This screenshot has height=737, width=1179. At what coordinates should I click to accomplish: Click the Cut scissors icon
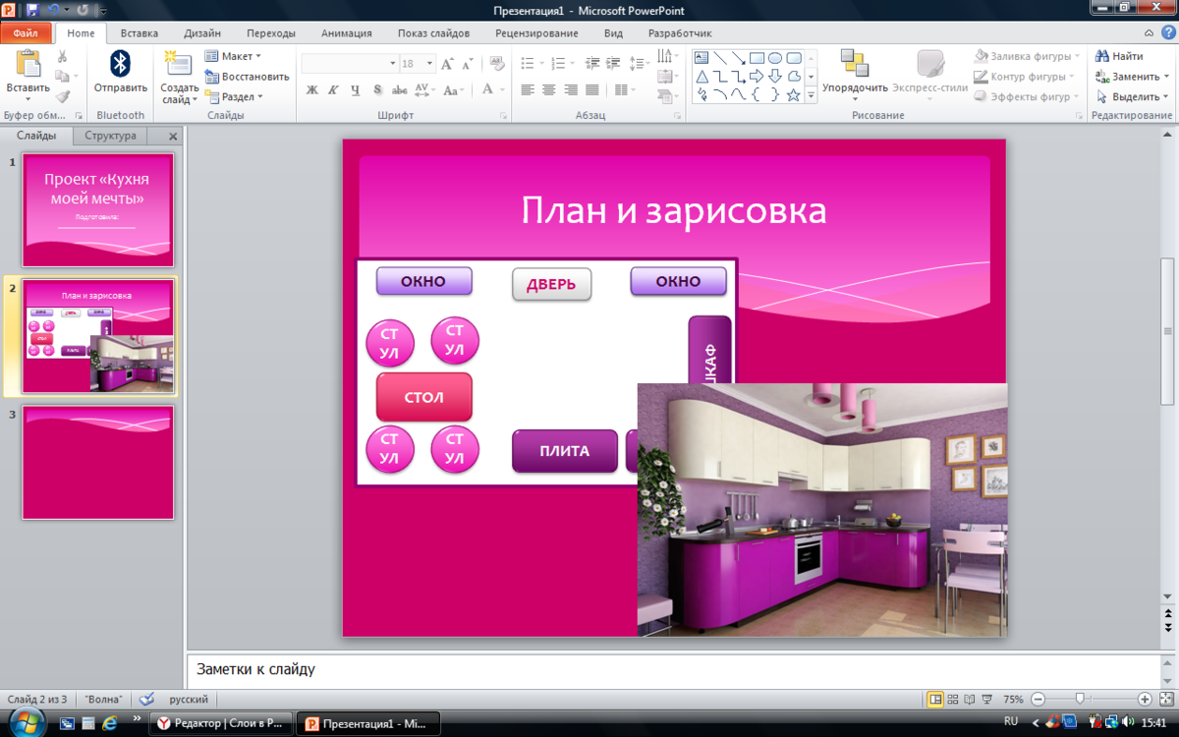[63, 57]
